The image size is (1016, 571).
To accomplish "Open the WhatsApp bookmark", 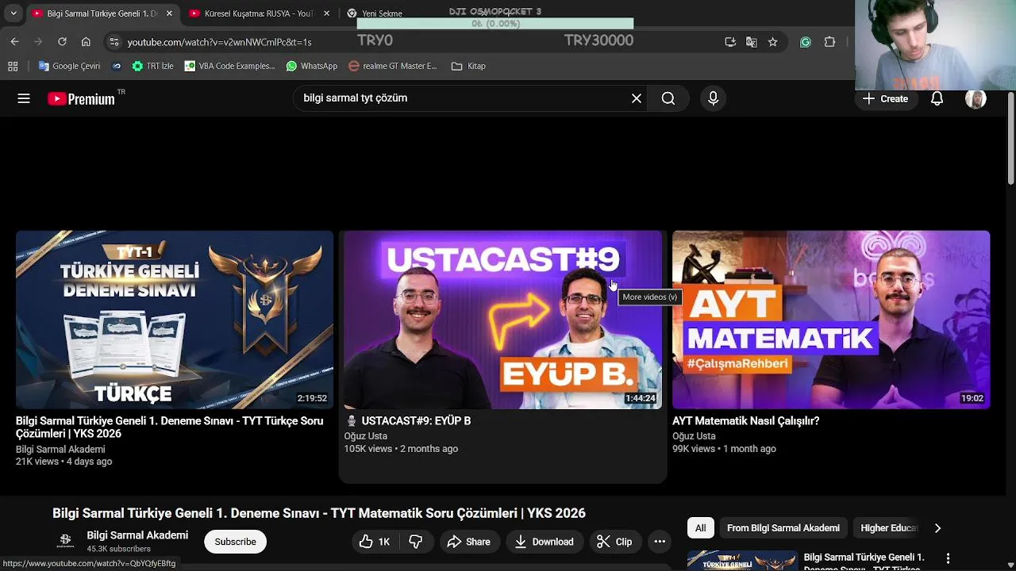I will pos(312,66).
